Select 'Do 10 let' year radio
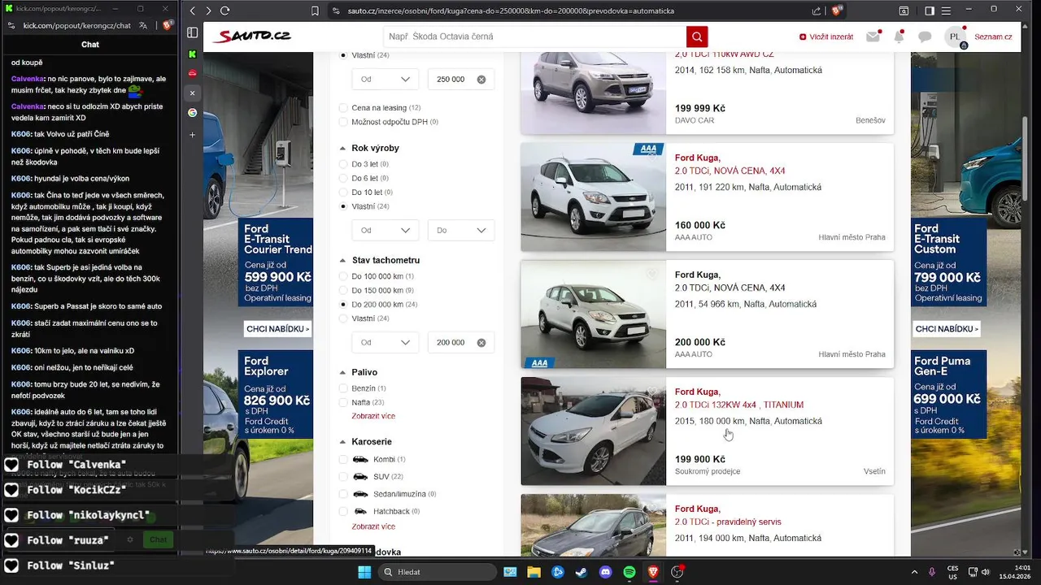 [x=343, y=193]
